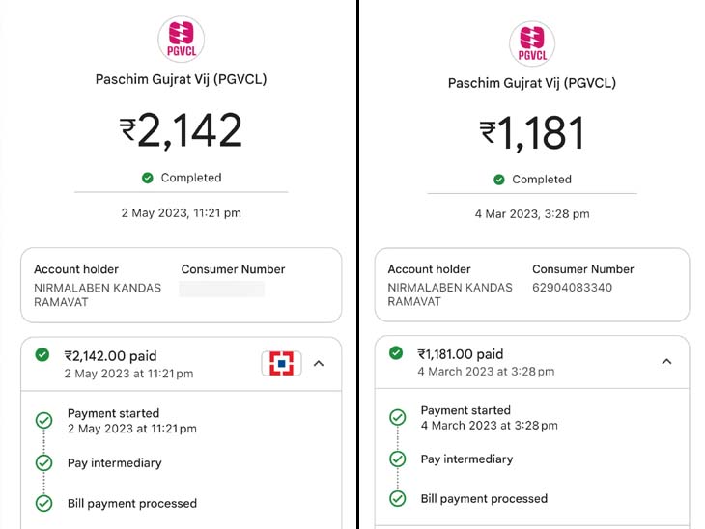Click the 2 May 2023, 11:21 pm date
Screen dimensions: 705x529
[x=181, y=212]
